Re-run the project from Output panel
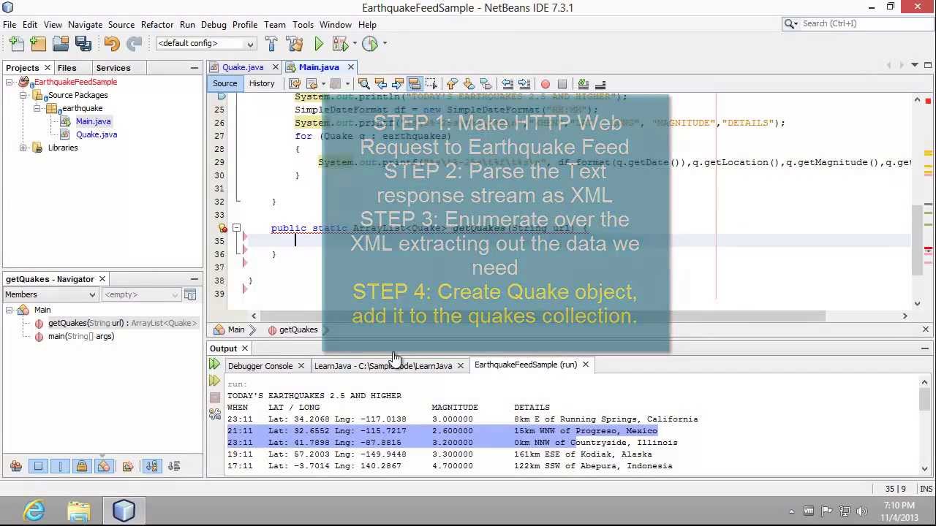The image size is (936, 526). tap(214, 365)
